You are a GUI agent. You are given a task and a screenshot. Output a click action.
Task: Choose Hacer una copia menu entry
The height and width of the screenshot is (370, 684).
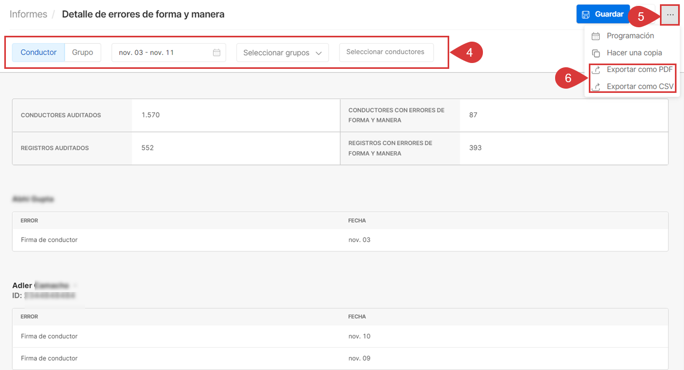coord(634,53)
